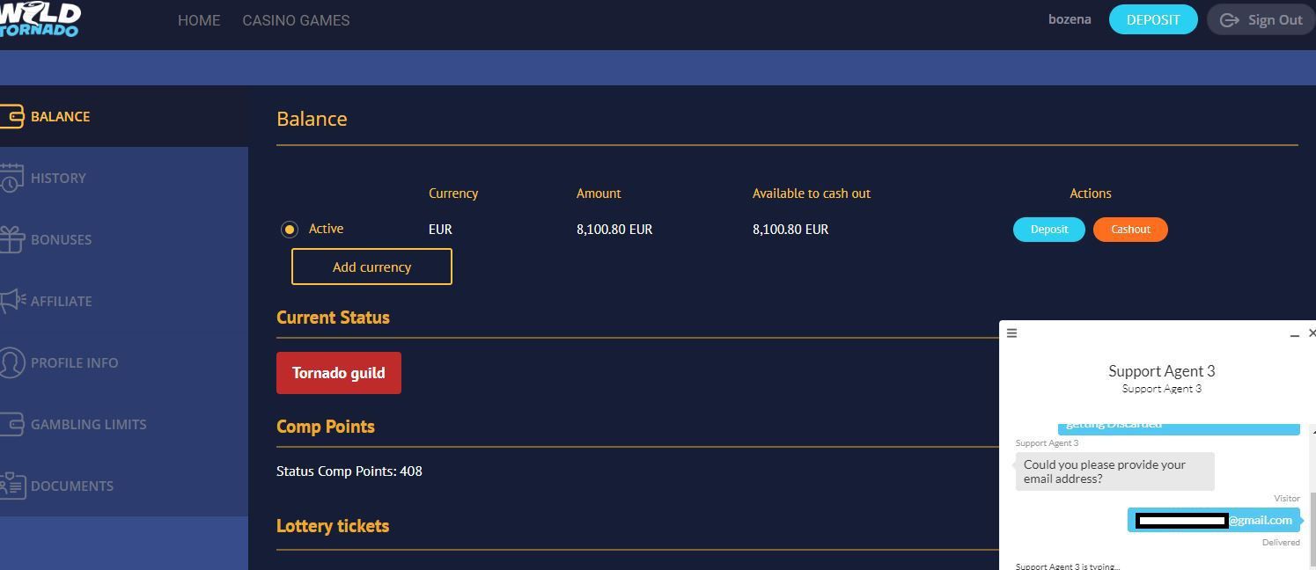Open CASINO GAMES from top navigation
The image size is (1316, 570).
pos(296,19)
